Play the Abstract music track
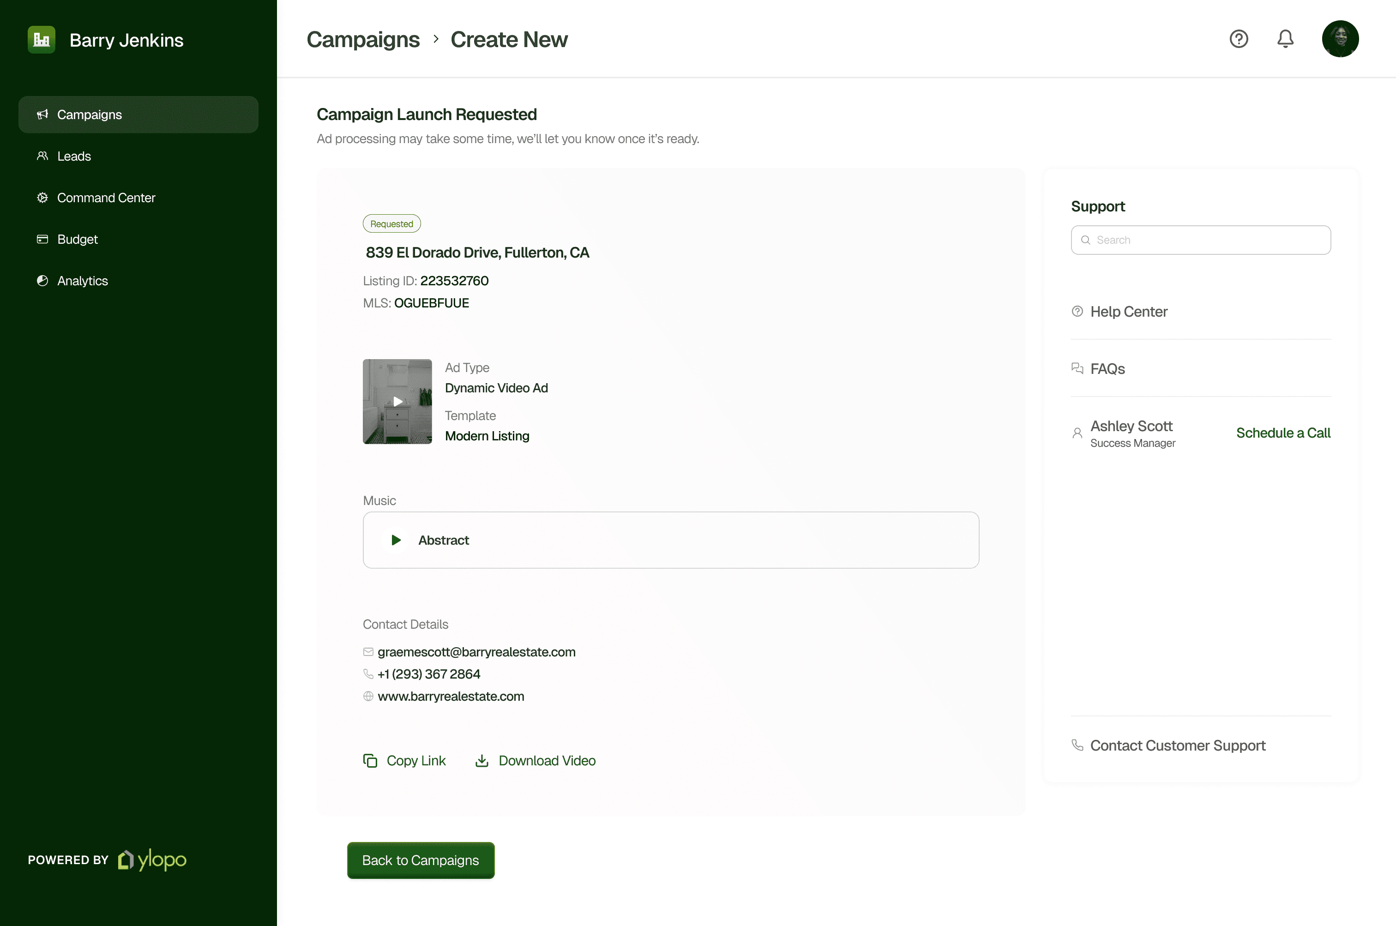 [396, 540]
